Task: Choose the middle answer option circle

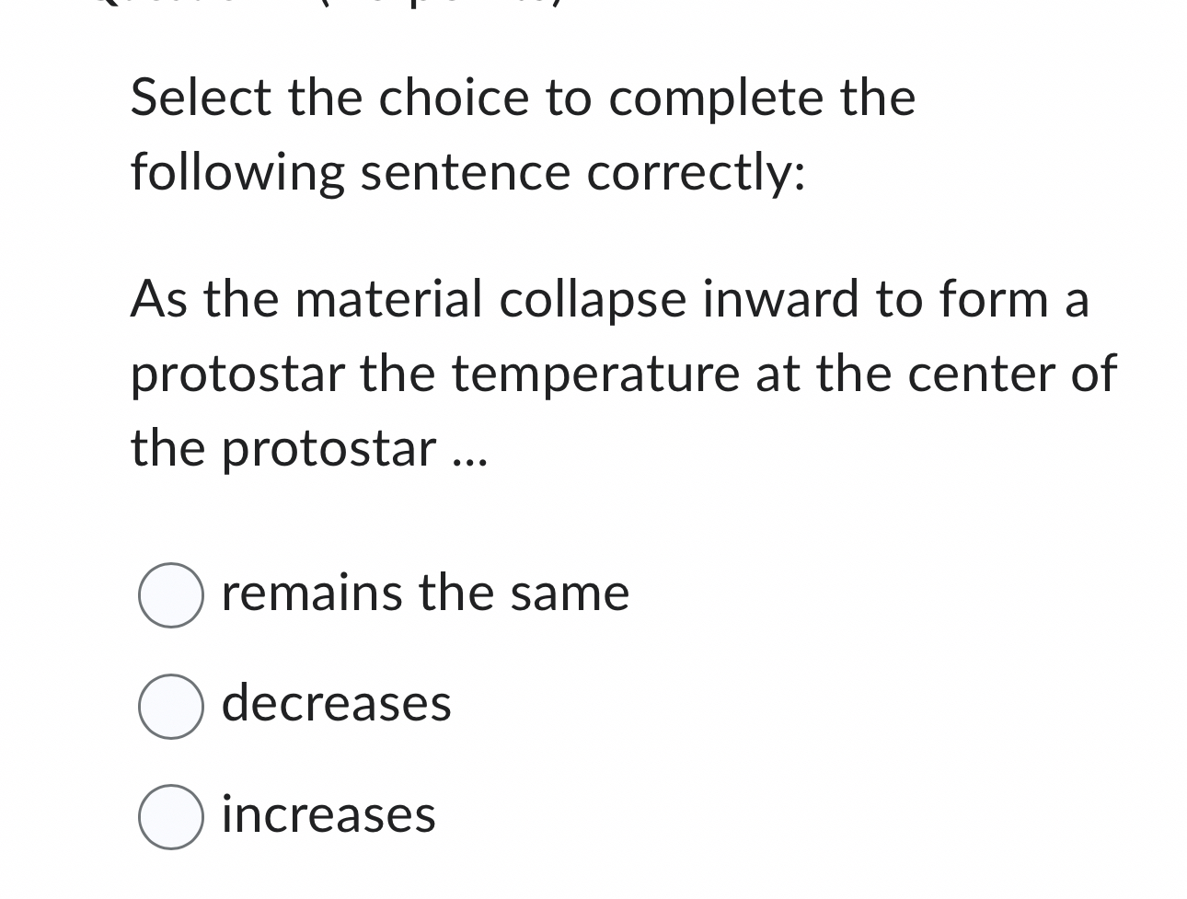Action: click(170, 705)
